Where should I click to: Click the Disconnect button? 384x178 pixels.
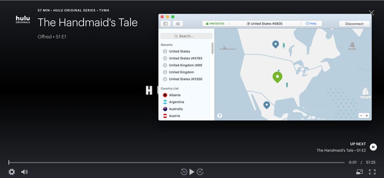(354, 24)
